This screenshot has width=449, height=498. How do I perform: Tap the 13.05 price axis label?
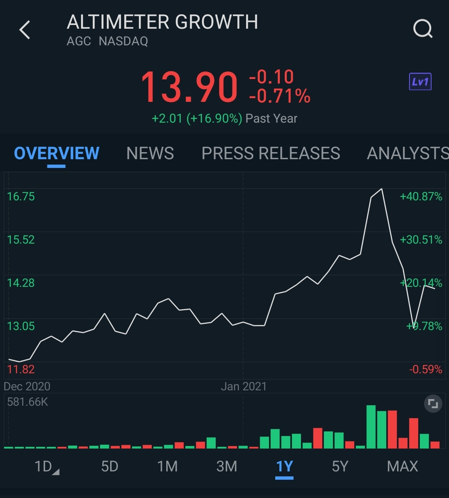[x=21, y=326]
